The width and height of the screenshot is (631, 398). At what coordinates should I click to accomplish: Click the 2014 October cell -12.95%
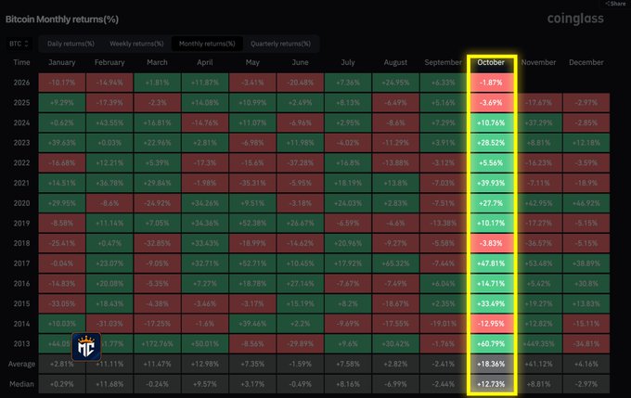tap(491, 324)
